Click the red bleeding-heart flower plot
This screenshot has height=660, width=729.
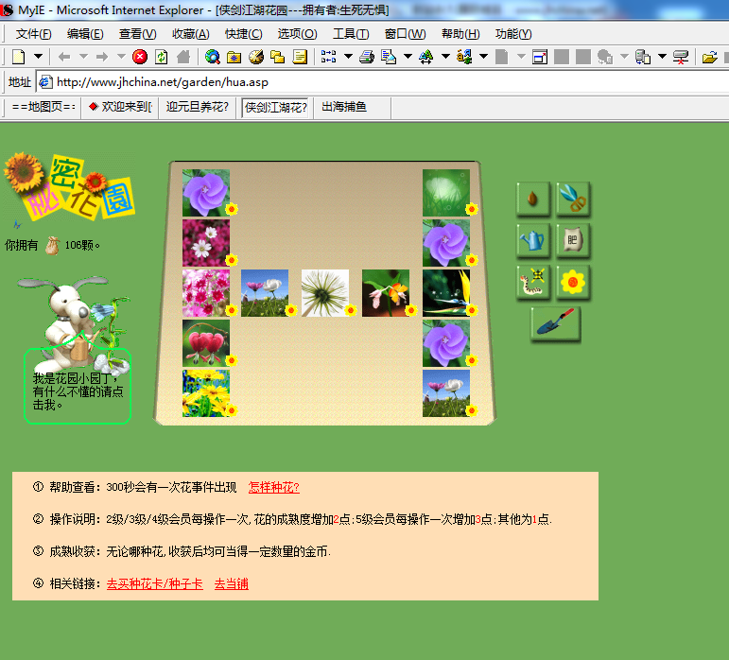coord(206,343)
